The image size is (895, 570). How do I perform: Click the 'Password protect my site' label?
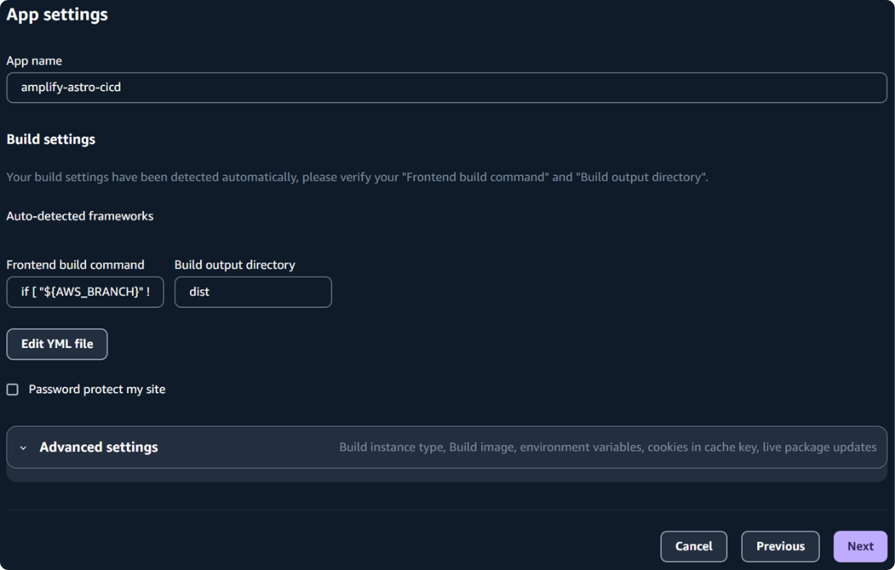click(x=97, y=389)
